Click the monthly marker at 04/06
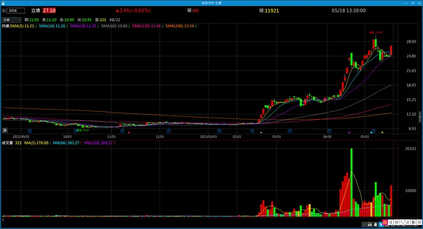Viewport: 423px width, 229px height. coord(329,131)
